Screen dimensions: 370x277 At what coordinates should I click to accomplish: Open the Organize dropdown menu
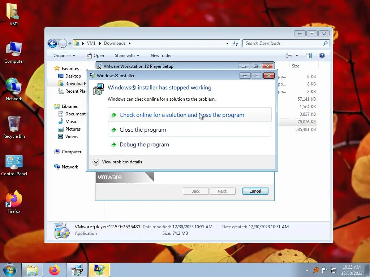click(64, 56)
